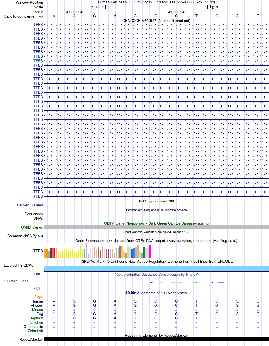Click the X_tropicalis alignment row label
269x346 pixels.
pos(33,327)
